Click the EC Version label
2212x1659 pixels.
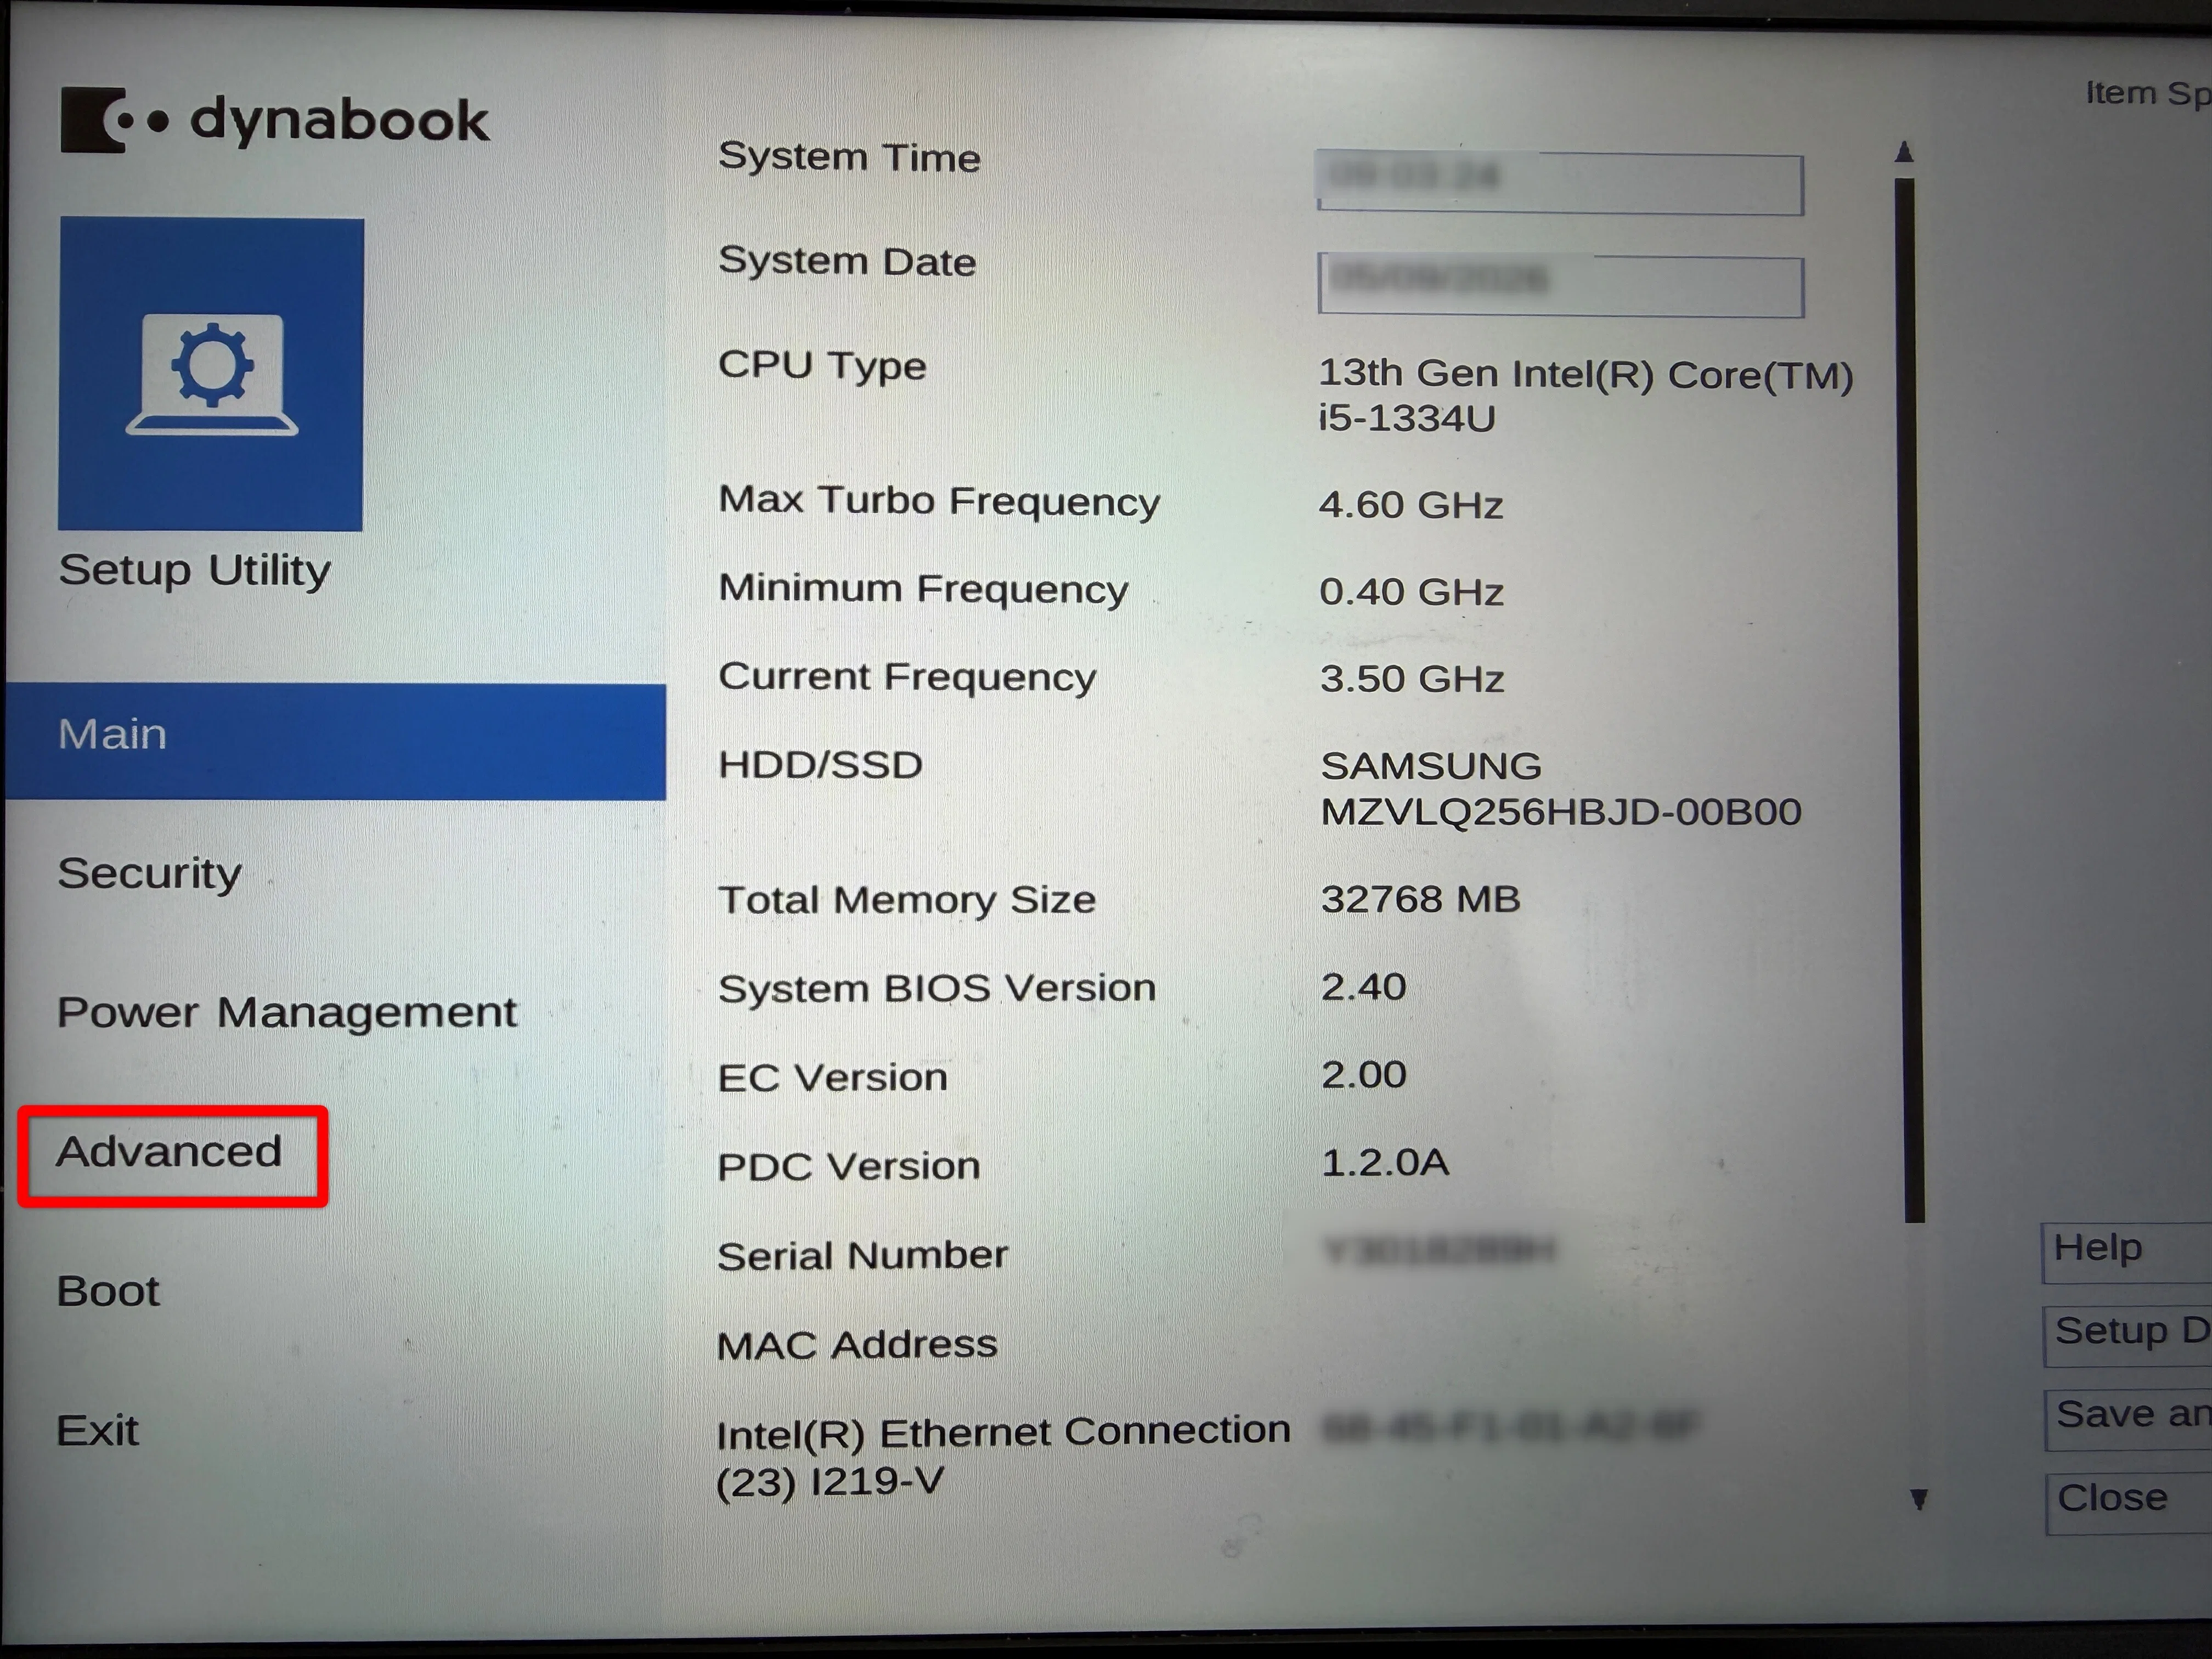(832, 1077)
